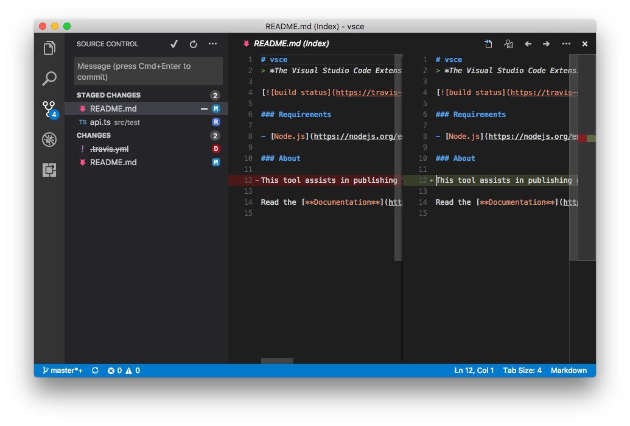Open README.md under CHANGES
The width and height of the screenshot is (630, 426).
point(146,162)
